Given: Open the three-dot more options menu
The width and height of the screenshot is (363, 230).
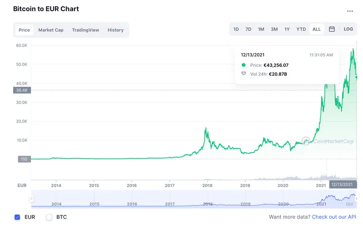Looking at the screenshot, I should coord(350,11).
